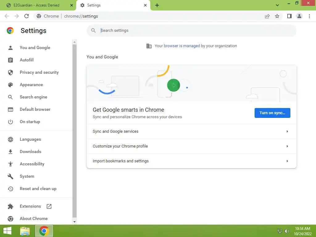Image resolution: width=316 pixels, height=237 pixels.
Task: Click the volume speaker tray icon
Action: coord(287,231)
